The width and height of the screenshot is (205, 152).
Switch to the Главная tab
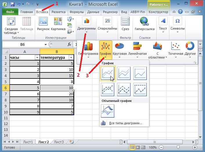(27, 12)
